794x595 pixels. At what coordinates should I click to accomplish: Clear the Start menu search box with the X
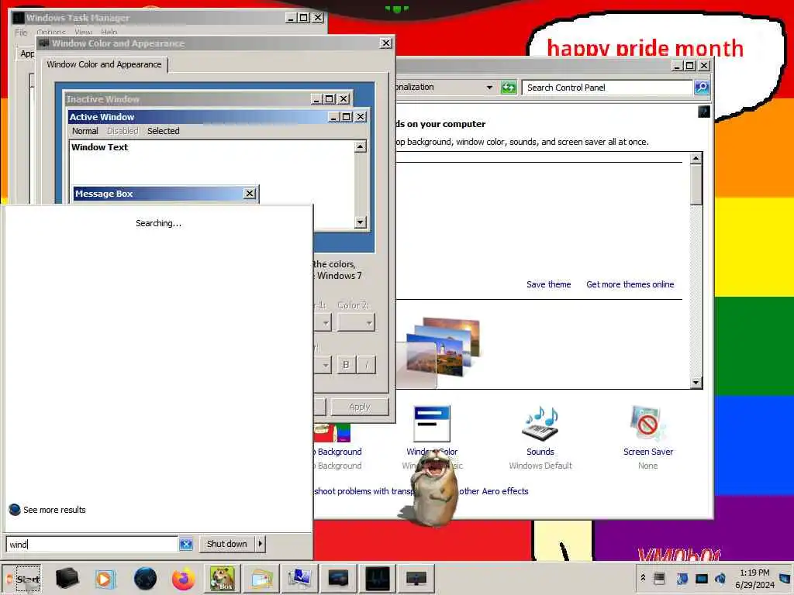point(186,544)
